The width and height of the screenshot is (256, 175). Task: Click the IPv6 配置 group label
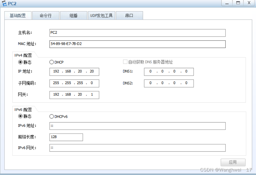[x=23, y=110]
